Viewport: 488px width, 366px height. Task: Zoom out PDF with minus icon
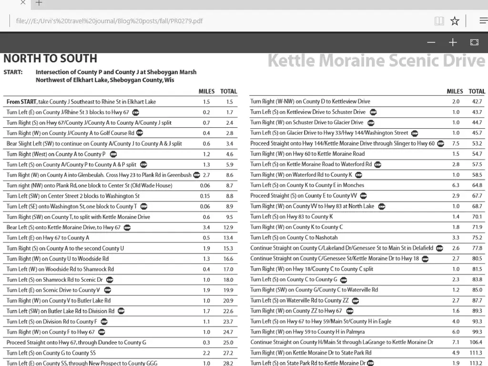pos(431,42)
